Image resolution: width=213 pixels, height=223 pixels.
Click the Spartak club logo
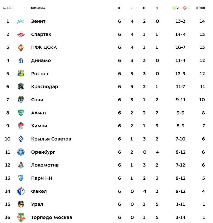[x=21, y=34]
